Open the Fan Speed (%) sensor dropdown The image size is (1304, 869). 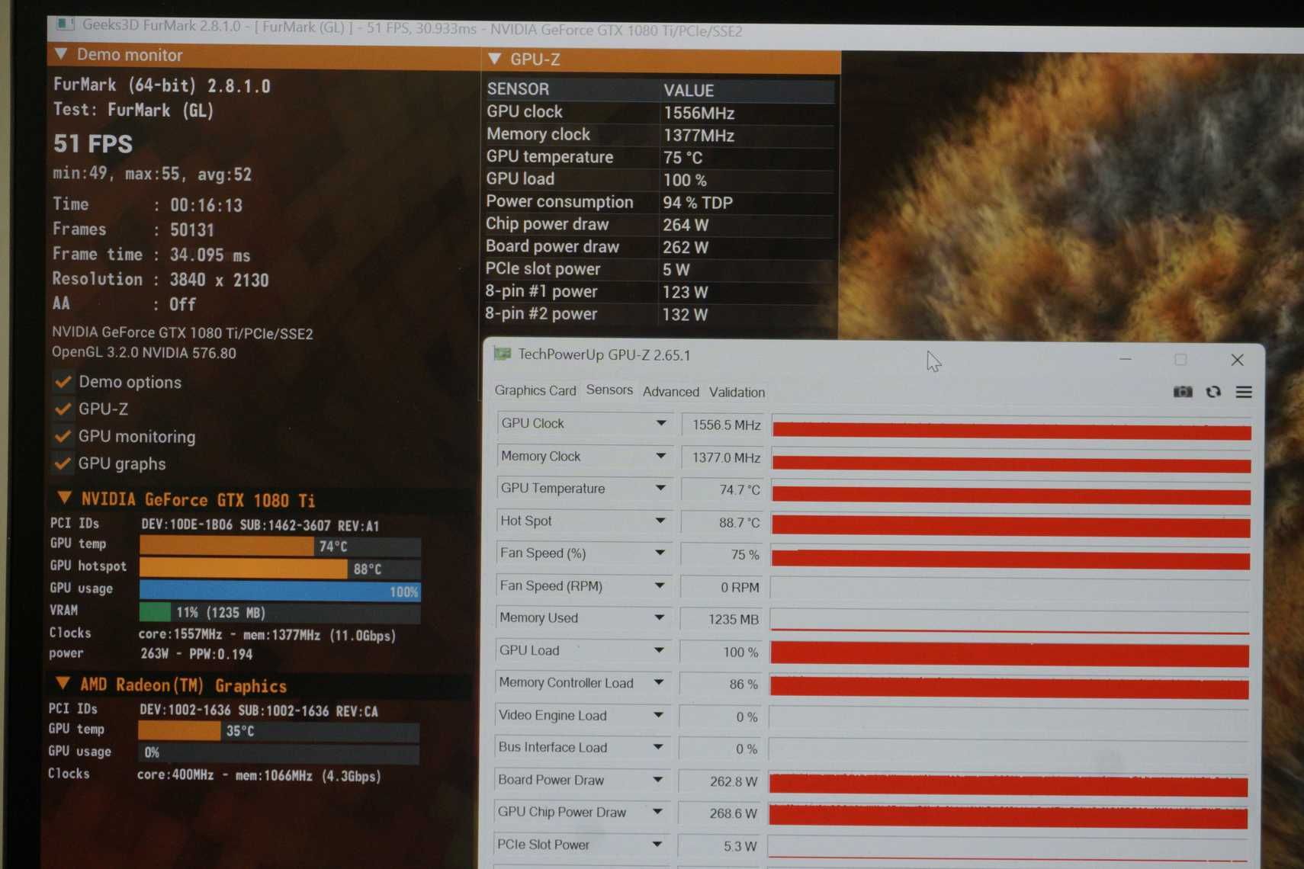pyautogui.click(x=660, y=553)
